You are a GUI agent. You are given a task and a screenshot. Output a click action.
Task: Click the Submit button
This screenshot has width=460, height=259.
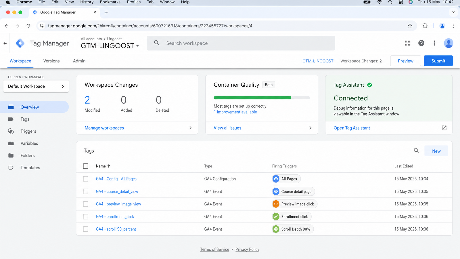click(x=438, y=61)
